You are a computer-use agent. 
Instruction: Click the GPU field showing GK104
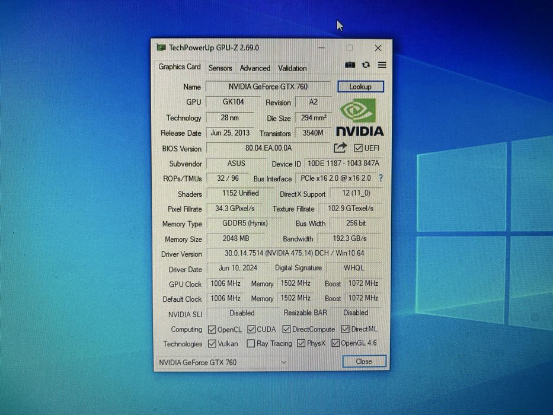(233, 102)
